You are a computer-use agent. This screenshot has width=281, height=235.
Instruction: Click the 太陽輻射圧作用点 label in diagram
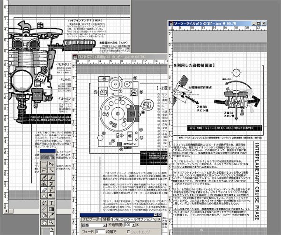tap(200, 88)
